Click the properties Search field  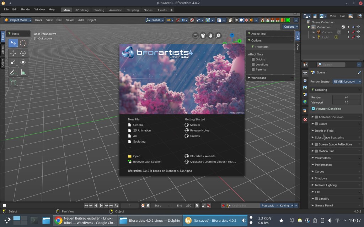coord(331,65)
